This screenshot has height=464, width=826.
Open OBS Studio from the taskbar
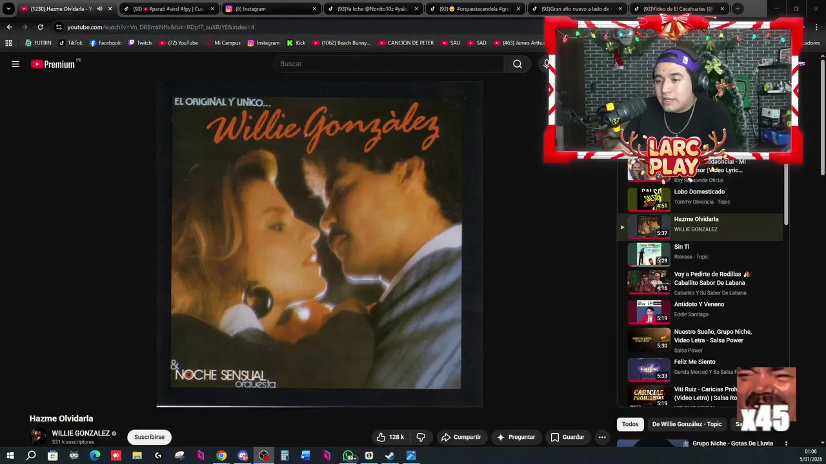[264, 456]
